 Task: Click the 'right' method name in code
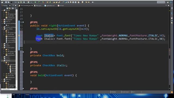pos(53,26)
